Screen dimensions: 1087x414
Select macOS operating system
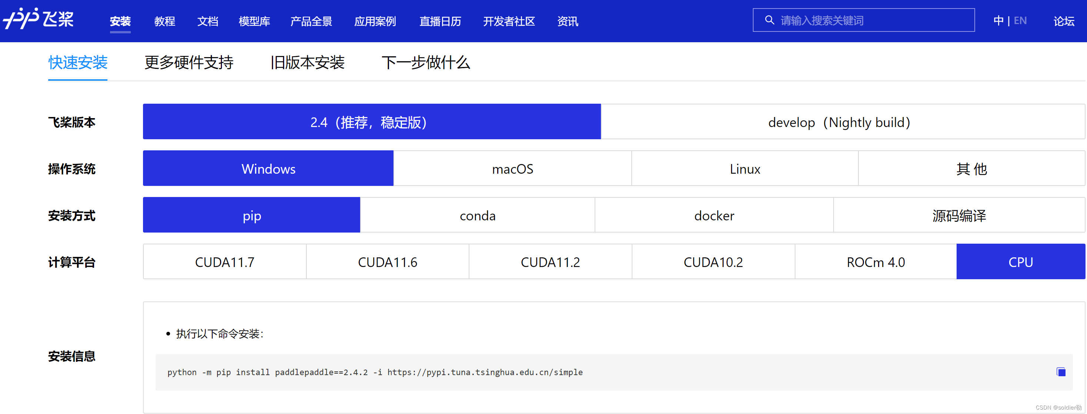(x=512, y=168)
